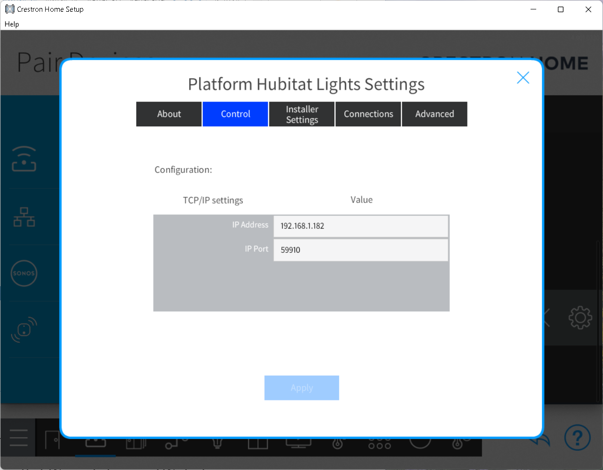Screen dimensions: 603x470
Task: Select the wireless gateway icon in sidebar
Action: click(x=24, y=159)
